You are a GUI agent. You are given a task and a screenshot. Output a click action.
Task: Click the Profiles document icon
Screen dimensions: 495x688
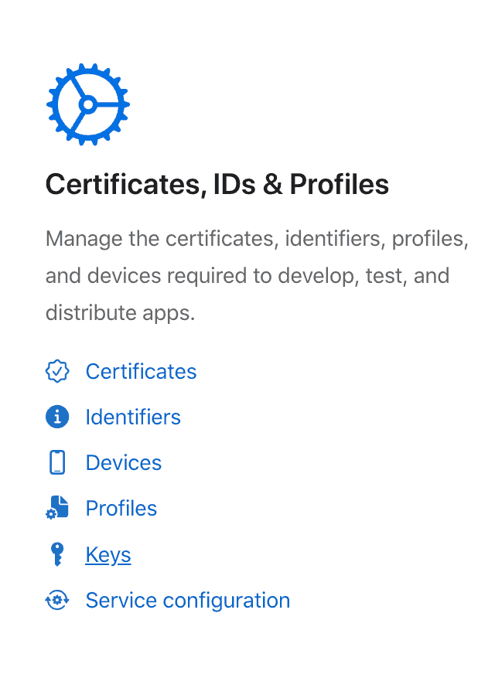point(58,508)
